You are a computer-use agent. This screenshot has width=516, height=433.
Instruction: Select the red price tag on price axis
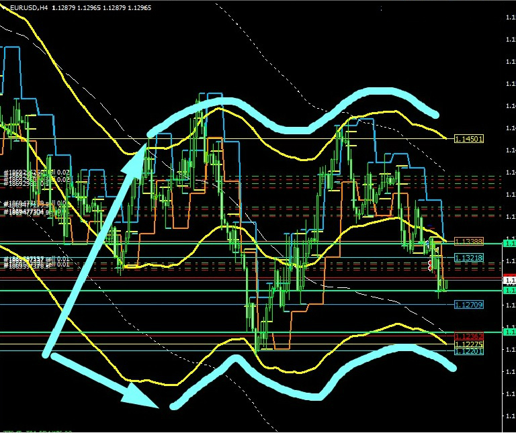(509, 276)
